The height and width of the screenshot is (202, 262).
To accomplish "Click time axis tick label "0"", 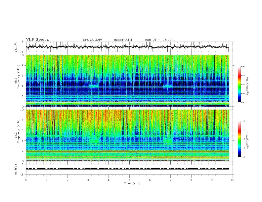I will click(26, 180).
